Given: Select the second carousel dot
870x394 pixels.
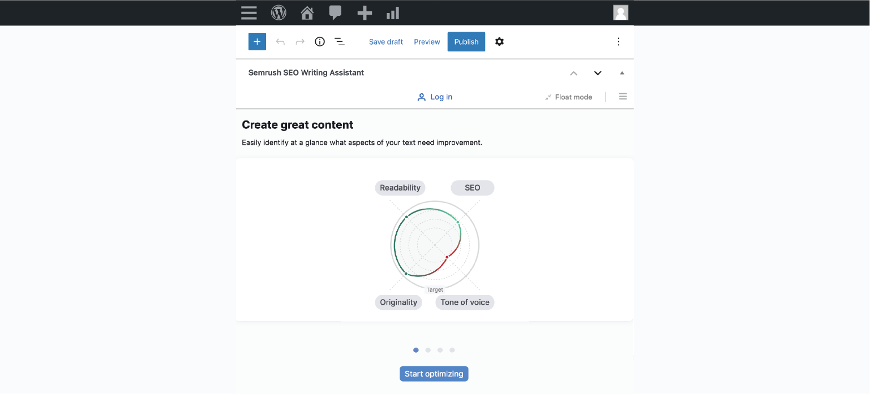Looking at the screenshot, I should point(428,350).
